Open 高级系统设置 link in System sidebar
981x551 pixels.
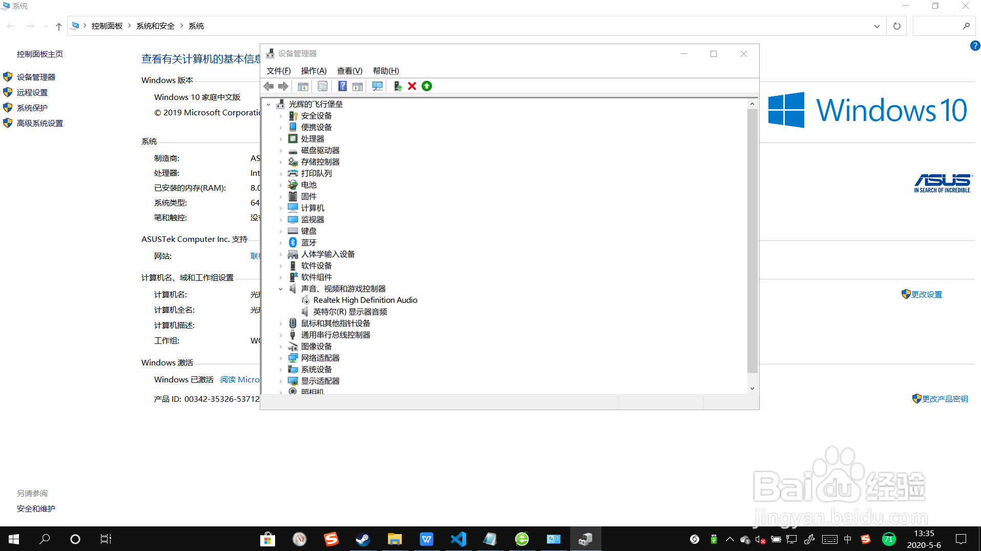(x=39, y=123)
